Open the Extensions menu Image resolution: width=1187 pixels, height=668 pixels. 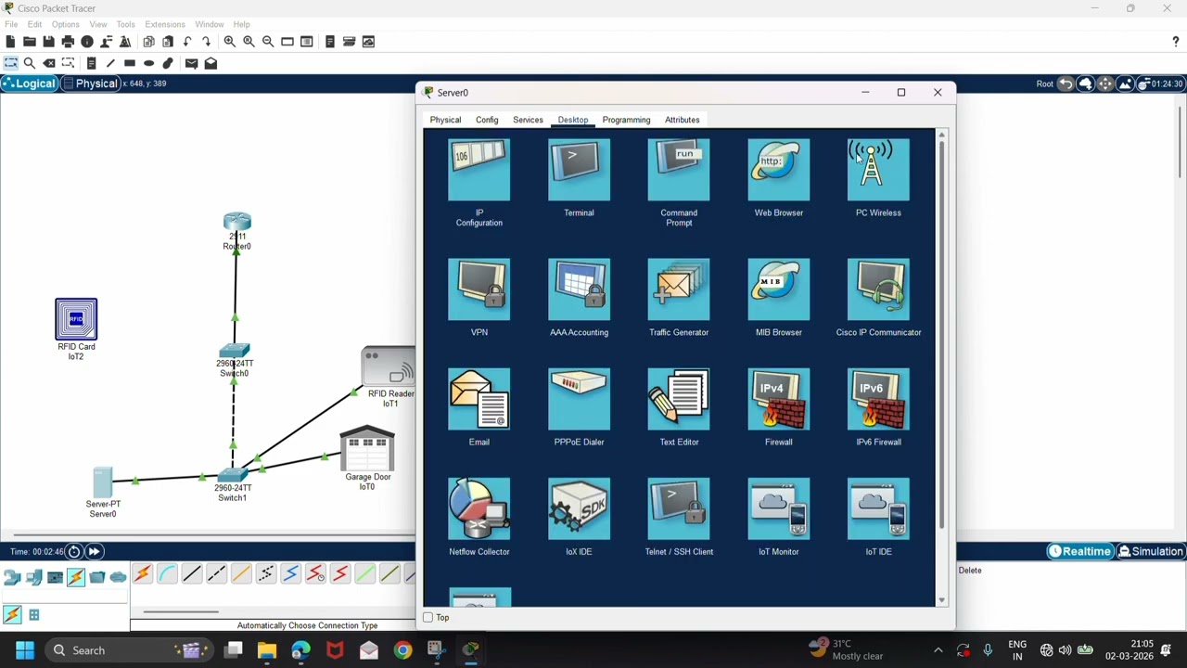pos(164,24)
